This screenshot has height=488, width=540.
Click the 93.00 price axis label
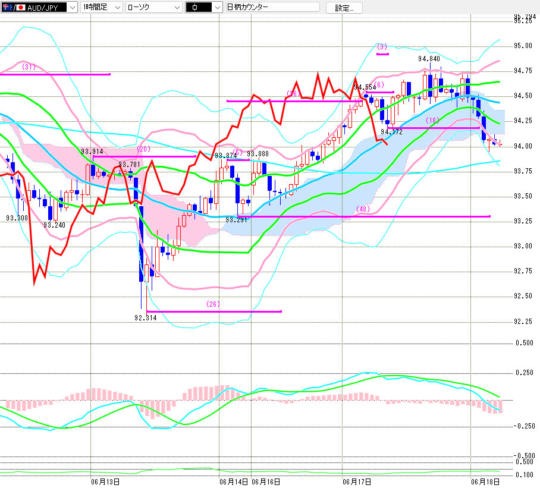[x=523, y=247]
